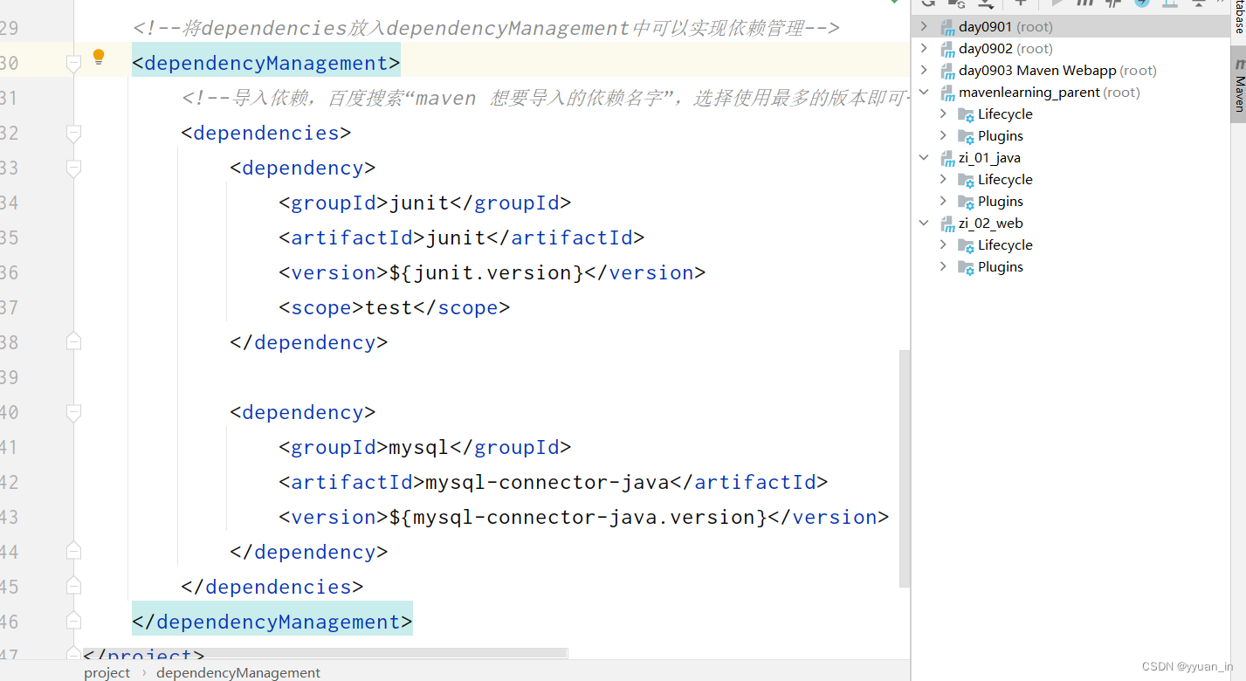The height and width of the screenshot is (681, 1246).
Task: Click ${junit.version} text on line 36
Action: [486, 272]
